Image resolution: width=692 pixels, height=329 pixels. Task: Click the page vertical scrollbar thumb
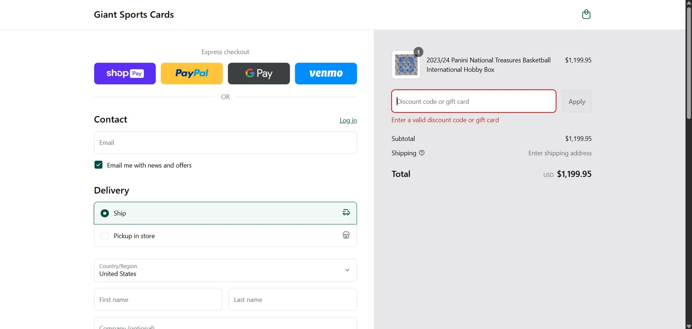(x=689, y=63)
